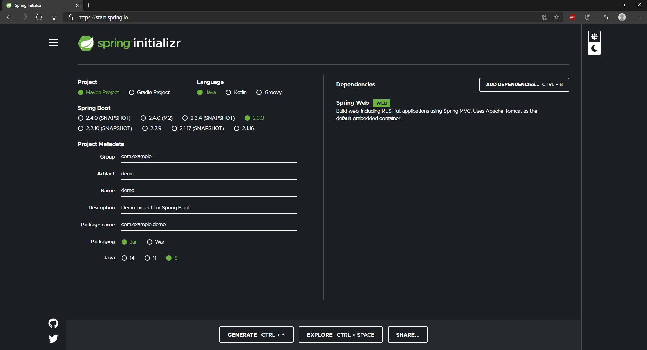Click the Description input field
This screenshot has height=350, width=647.
[x=209, y=208]
